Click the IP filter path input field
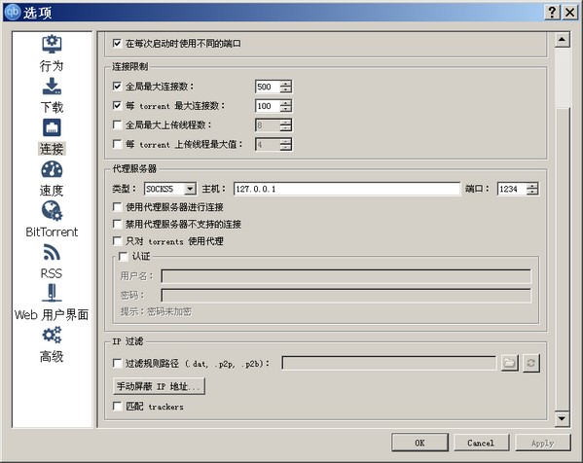 coord(389,363)
